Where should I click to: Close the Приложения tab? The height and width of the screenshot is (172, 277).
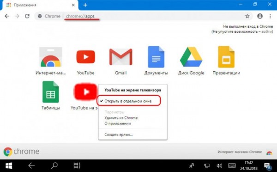tap(73, 5)
